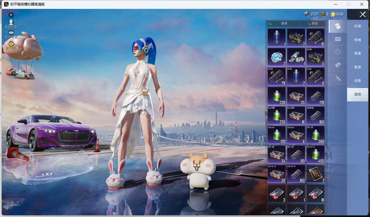
Task: Select the treasure chest sub-category icon
Action: [x=338, y=39]
